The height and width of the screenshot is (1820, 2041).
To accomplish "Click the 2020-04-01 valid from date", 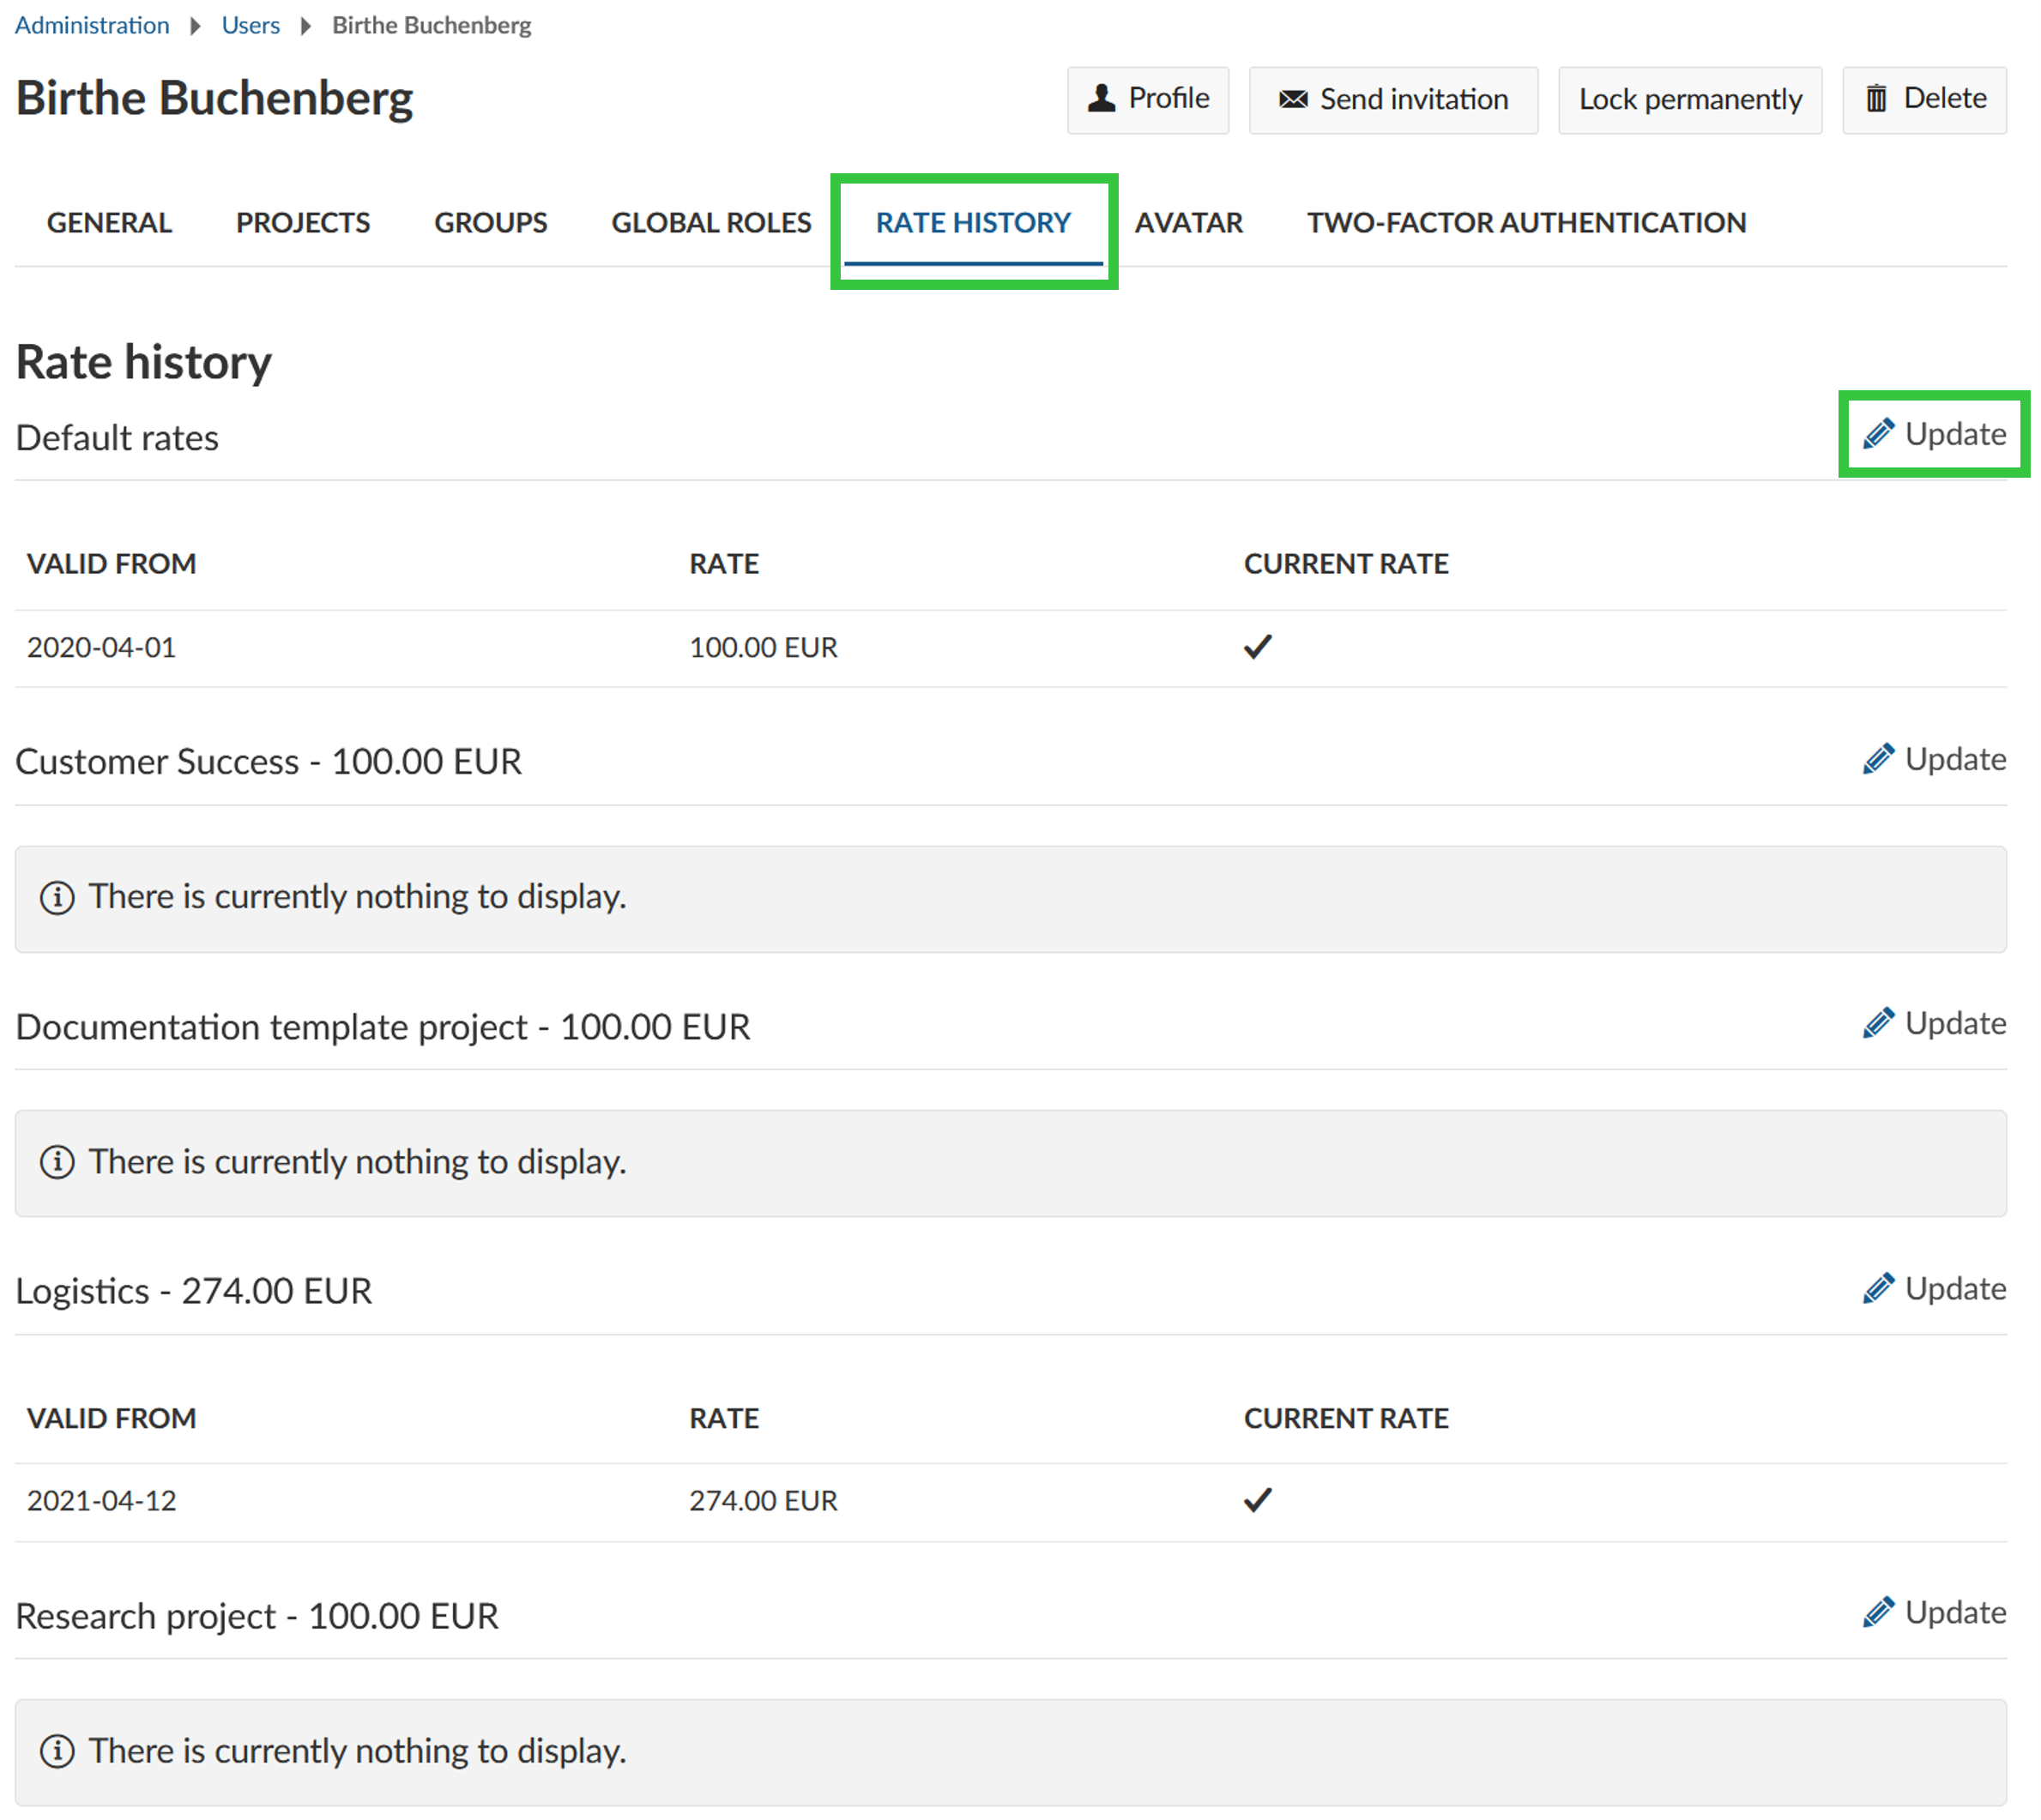I will click(x=101, y=648).
